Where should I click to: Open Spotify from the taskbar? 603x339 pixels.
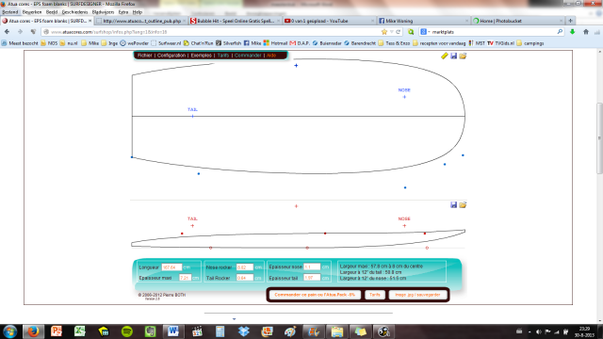127,331
